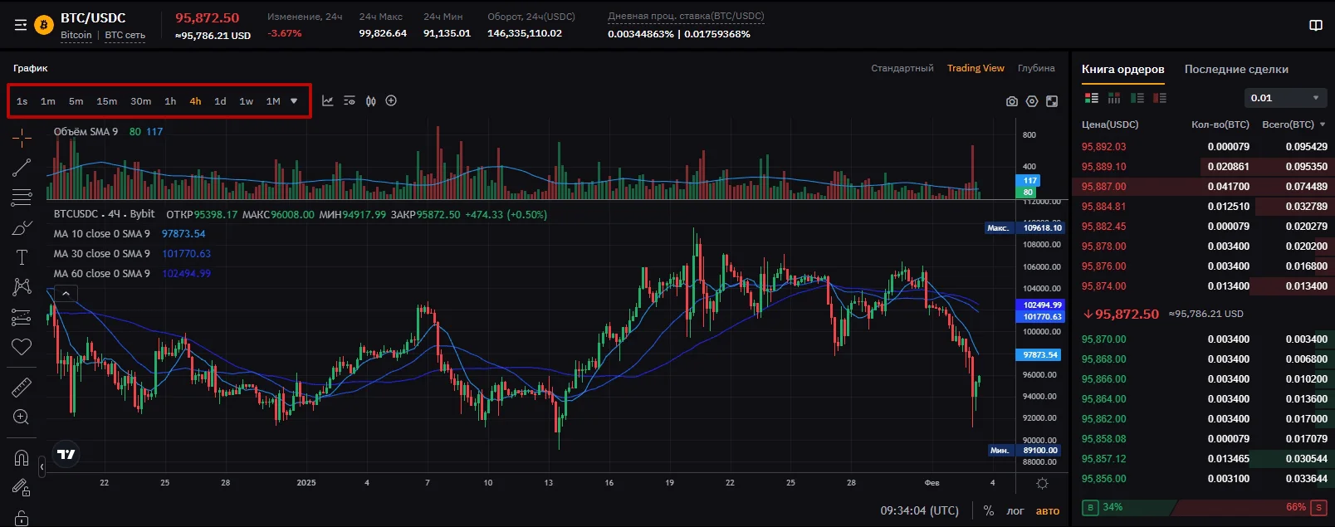Image resolution: width=1335 pixels, height=527 pixels.
Task: Collapse the indicator legend with the chevron
Action: (66, 293)
